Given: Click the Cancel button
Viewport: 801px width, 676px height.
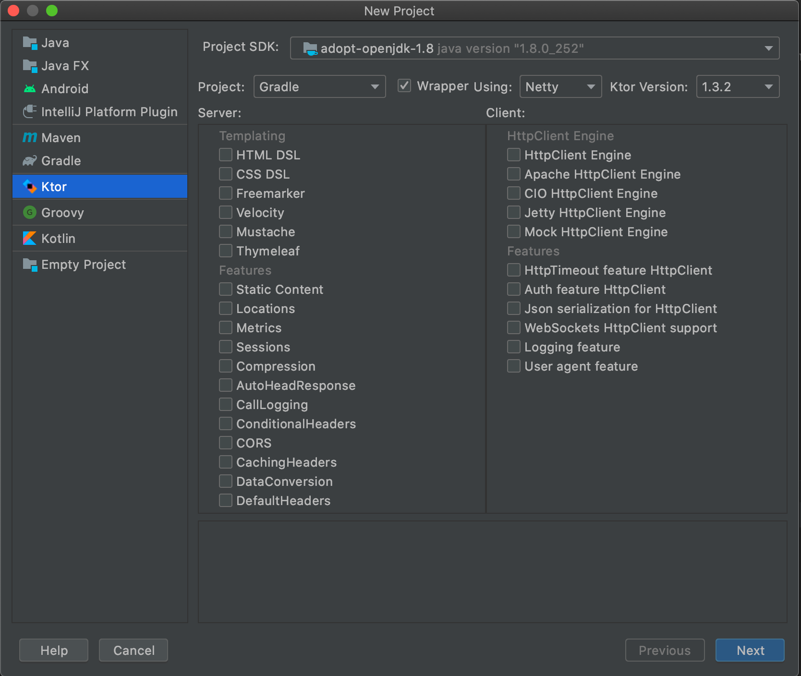Looking at the screenshot, I should pos(133,650).
